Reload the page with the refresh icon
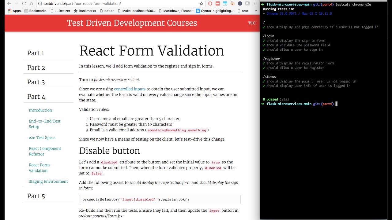Image resolution: width=392 pixels, height=220 pixels. coord(24,4)
